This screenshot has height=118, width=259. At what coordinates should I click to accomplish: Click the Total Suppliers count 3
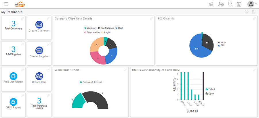pos(13,49)
